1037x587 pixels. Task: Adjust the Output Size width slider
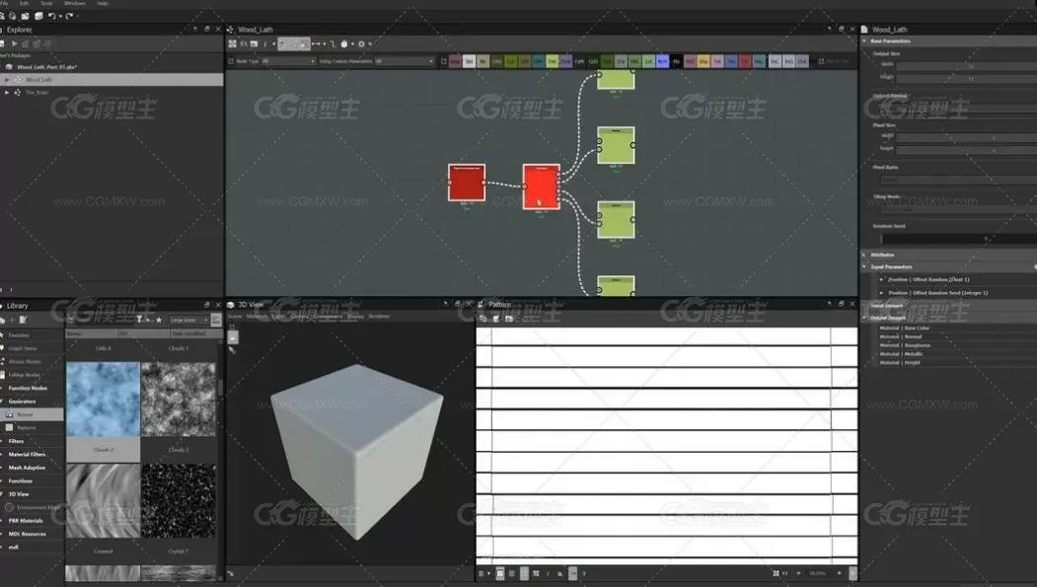click(967, 65)
